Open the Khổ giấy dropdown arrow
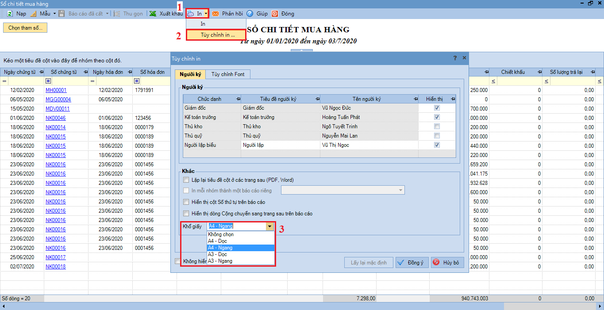 (x=269, y=226)
